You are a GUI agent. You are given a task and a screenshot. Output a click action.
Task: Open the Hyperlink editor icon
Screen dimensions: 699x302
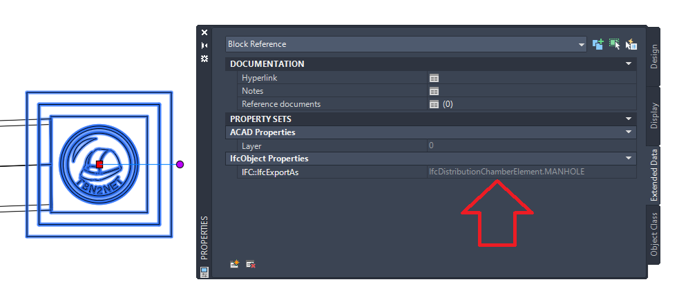coord(434,78)
